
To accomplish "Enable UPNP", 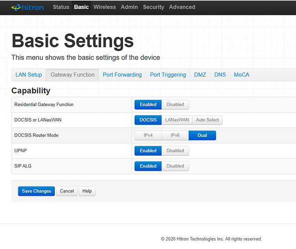I will [x=148, y=151].
